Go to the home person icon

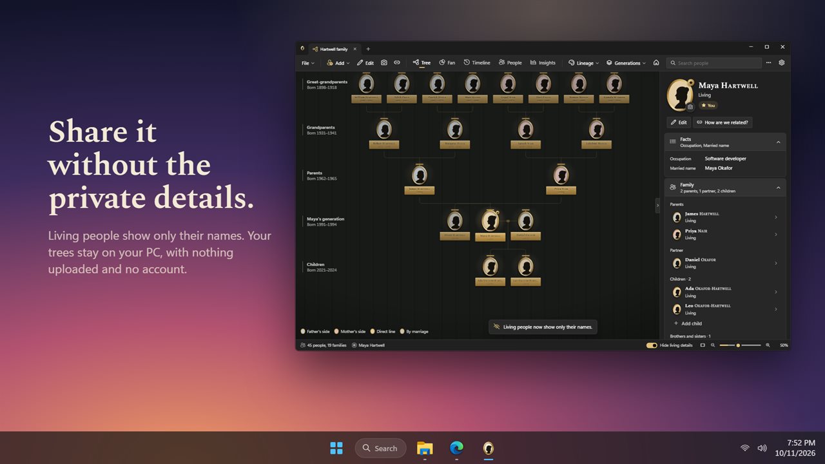tap(656, 63)
